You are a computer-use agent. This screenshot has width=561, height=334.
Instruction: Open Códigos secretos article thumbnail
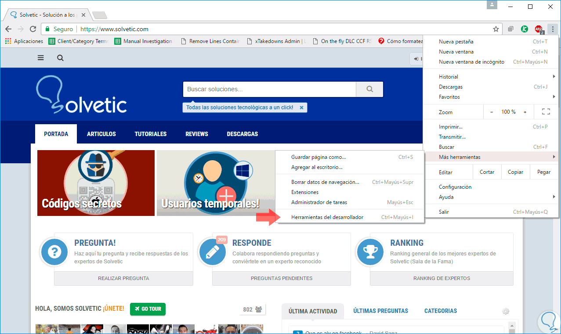[x=96, y=183]
